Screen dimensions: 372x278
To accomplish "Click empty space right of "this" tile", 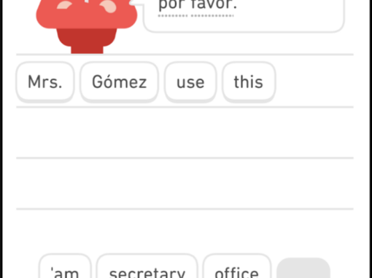I will (x=314, y=82).
